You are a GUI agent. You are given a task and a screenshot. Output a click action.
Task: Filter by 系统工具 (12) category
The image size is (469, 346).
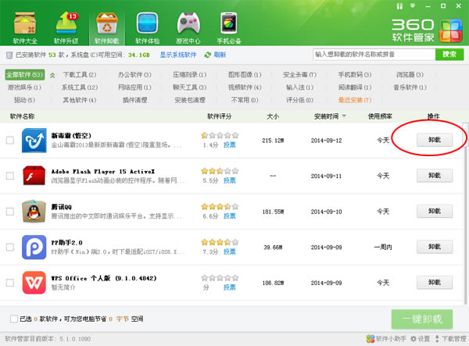pyautogui.click(x=80, y=87)
